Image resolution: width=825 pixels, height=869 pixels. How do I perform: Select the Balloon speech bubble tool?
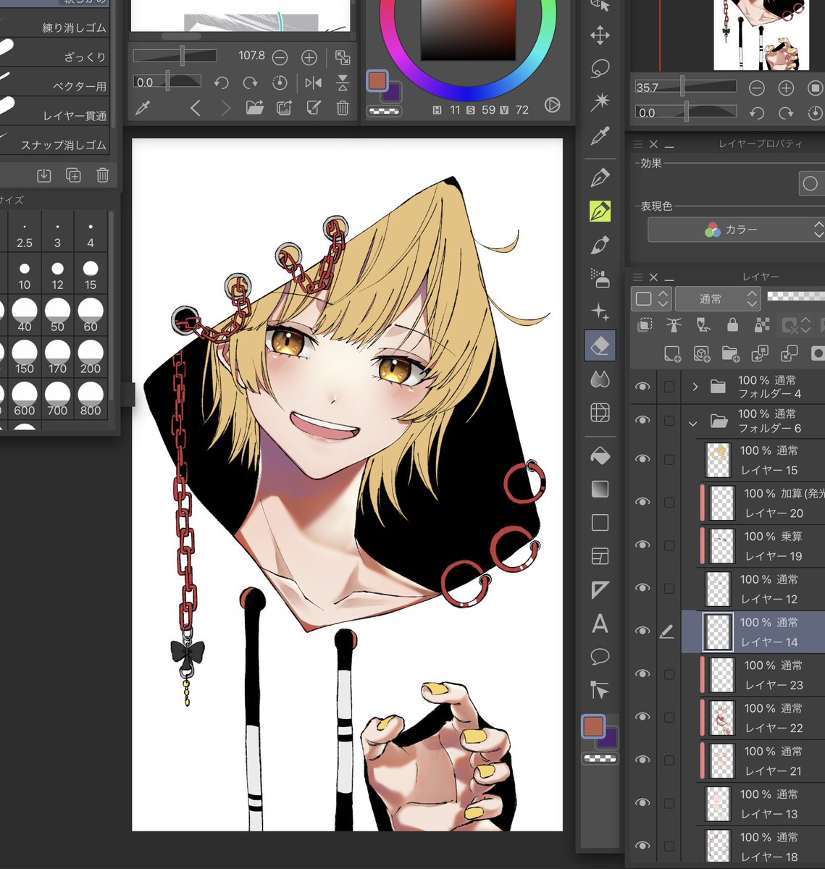600,657
